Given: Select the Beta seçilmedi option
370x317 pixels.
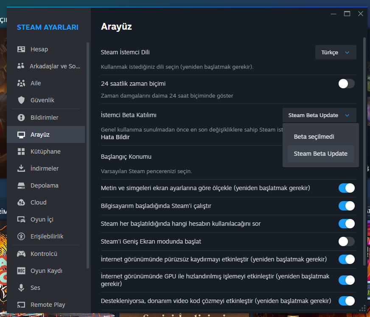Looking at the screenshot, I should [x=320, y=137].
